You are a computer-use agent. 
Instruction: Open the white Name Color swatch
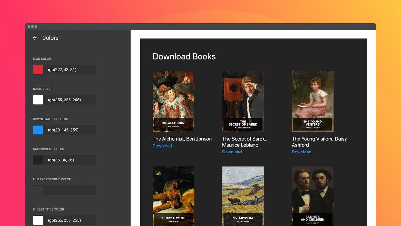pyautogui.click(x=38, y=100)
